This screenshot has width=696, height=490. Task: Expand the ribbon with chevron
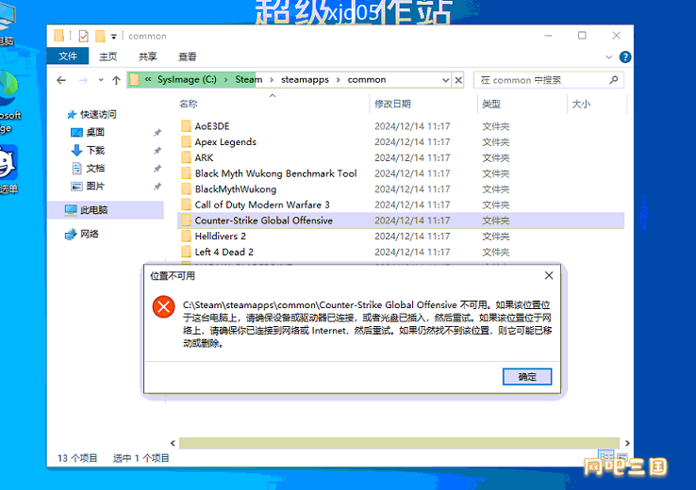pyautogui.click(x=608, y=57)
